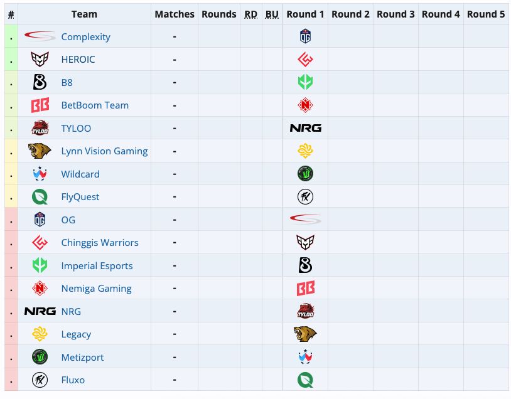Click the Matches column header
The width and height of the screenshot is (511, 399).
pos(175,14)
